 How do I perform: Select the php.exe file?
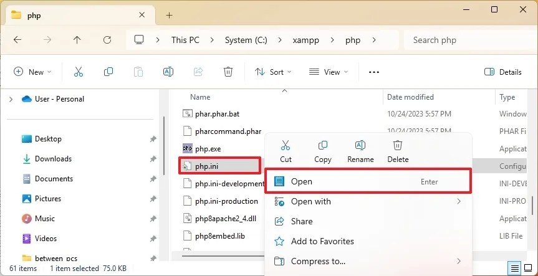(x=208, y=149)
